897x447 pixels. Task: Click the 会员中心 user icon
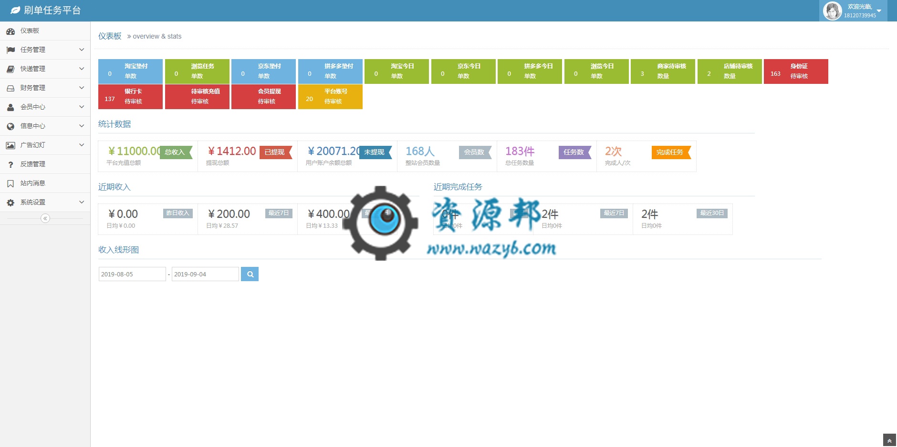(10, 107)
